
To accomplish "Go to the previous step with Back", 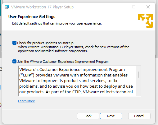I will (88, 116).
